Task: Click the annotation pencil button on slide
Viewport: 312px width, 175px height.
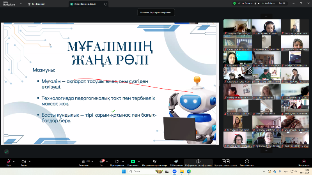Action: [6, 152]
